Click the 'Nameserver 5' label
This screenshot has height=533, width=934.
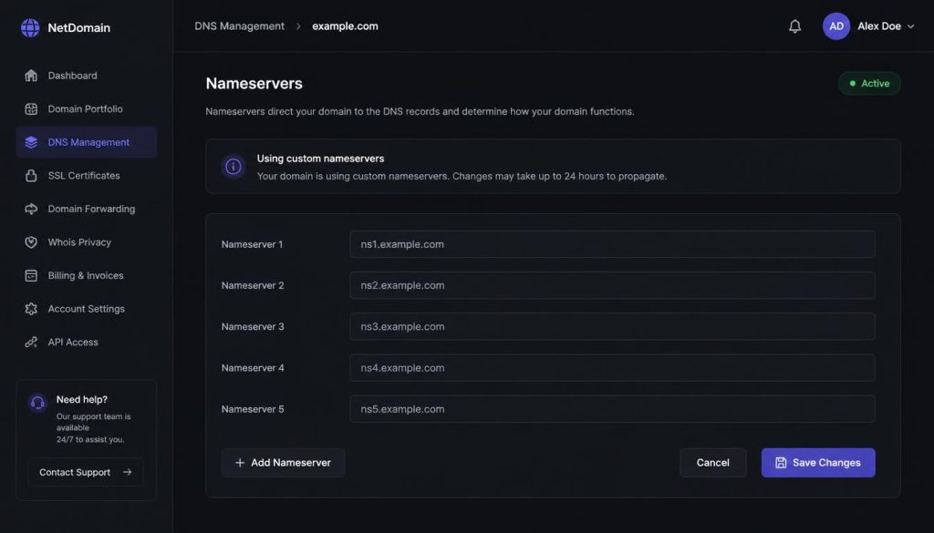253,409
